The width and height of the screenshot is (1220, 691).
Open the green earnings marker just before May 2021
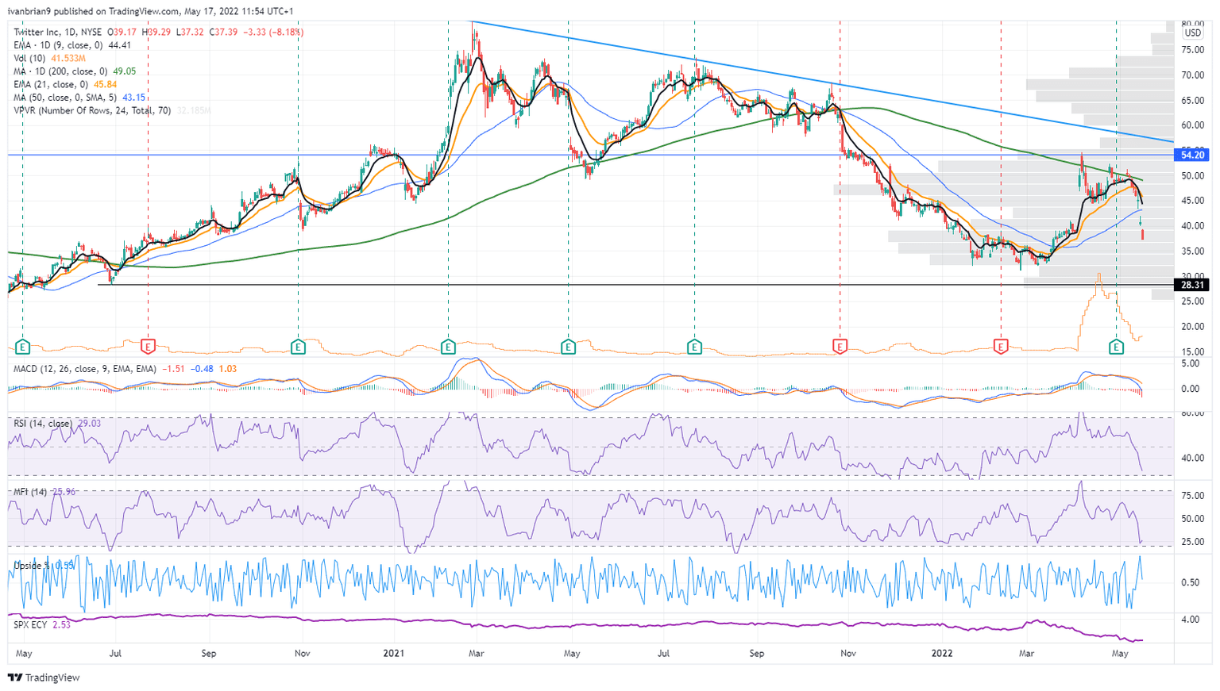click(568, 347)
